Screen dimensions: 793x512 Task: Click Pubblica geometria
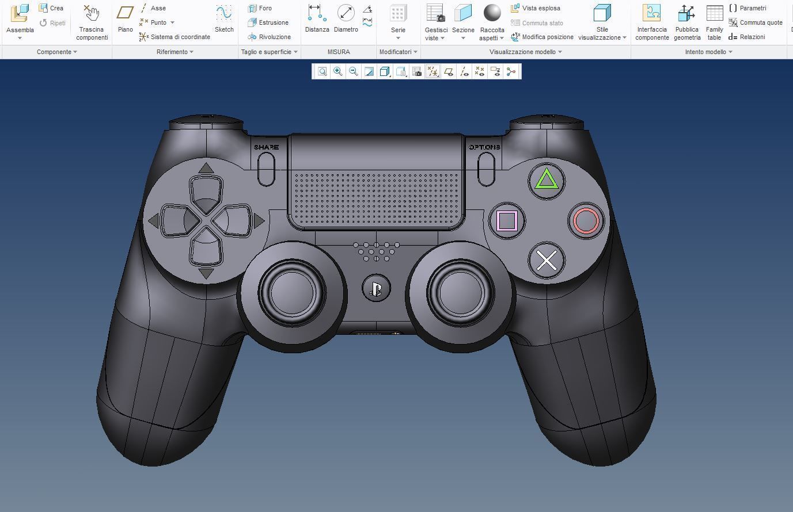pyautogui.click(x=687, y=22)
